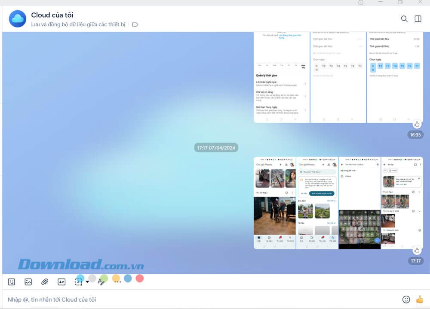
Task: Click the label tag icon next to chat subtitle
Action: pyautogui.click(x=135, y=24)
